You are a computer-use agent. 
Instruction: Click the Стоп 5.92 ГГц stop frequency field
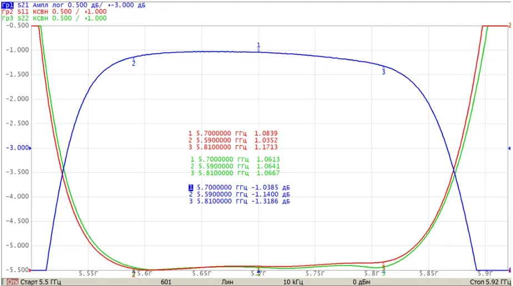pos(490,282)
